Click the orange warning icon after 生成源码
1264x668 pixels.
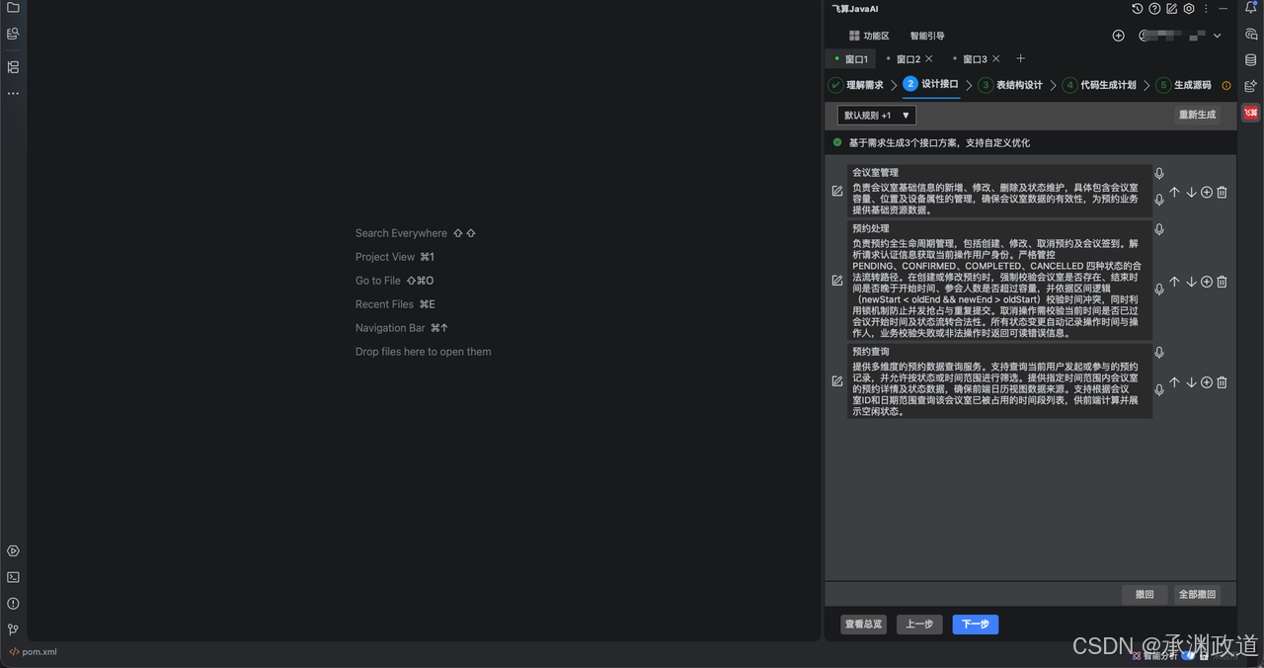[1226, 86]
